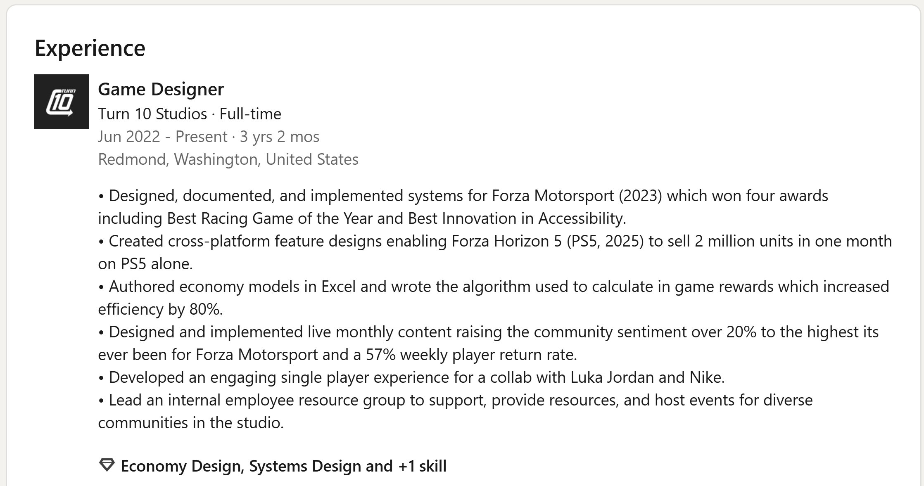
Task: Click the efficiency by 80% text
Action: click(x=160, y=309)
